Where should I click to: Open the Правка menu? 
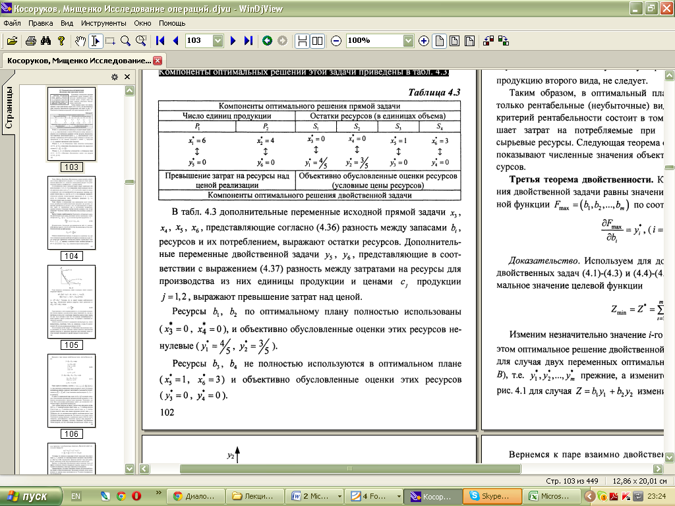[40, 23]
